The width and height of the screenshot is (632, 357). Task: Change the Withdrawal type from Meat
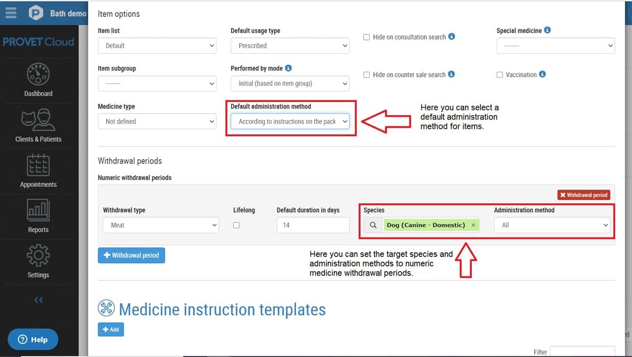(161, 225)
